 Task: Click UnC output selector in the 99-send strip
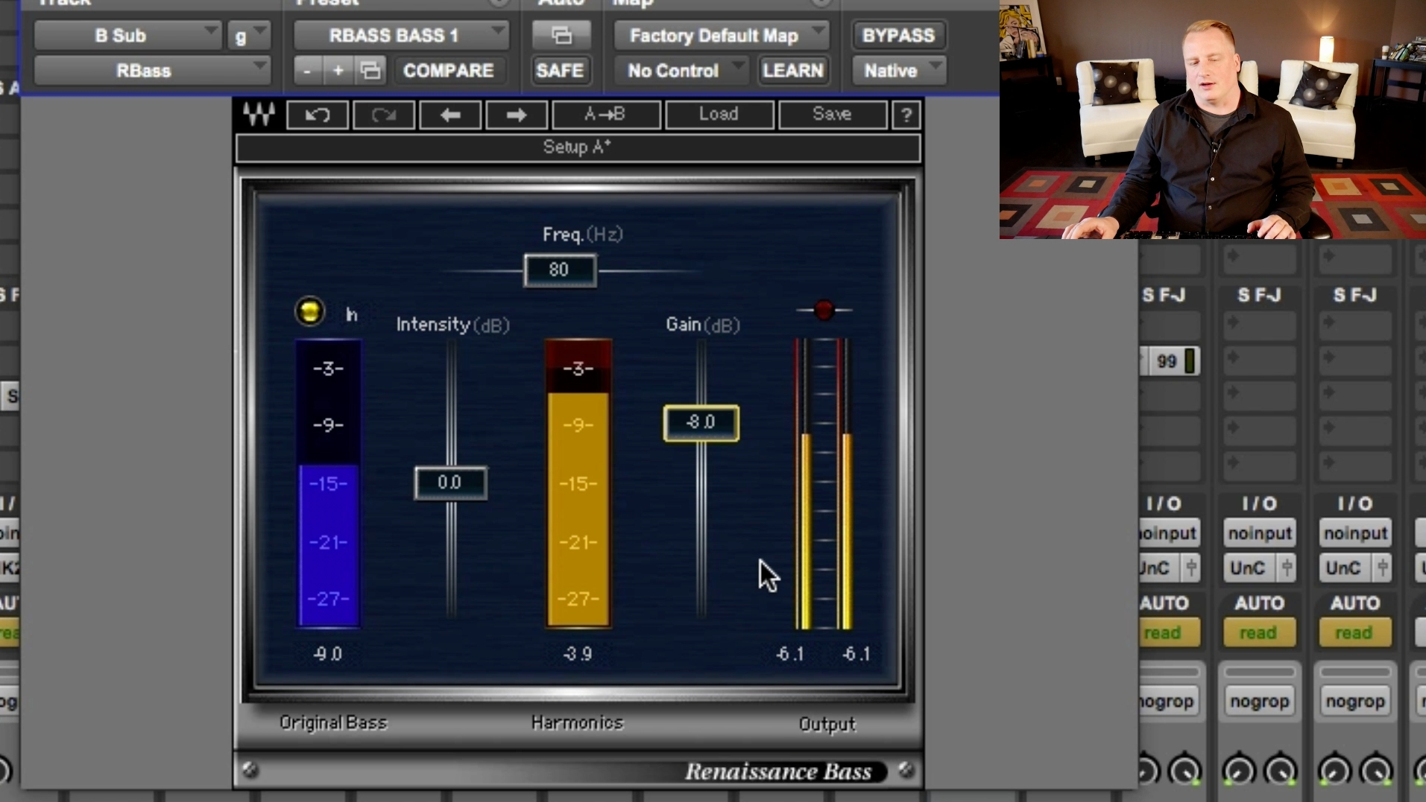click(1159, 568)
